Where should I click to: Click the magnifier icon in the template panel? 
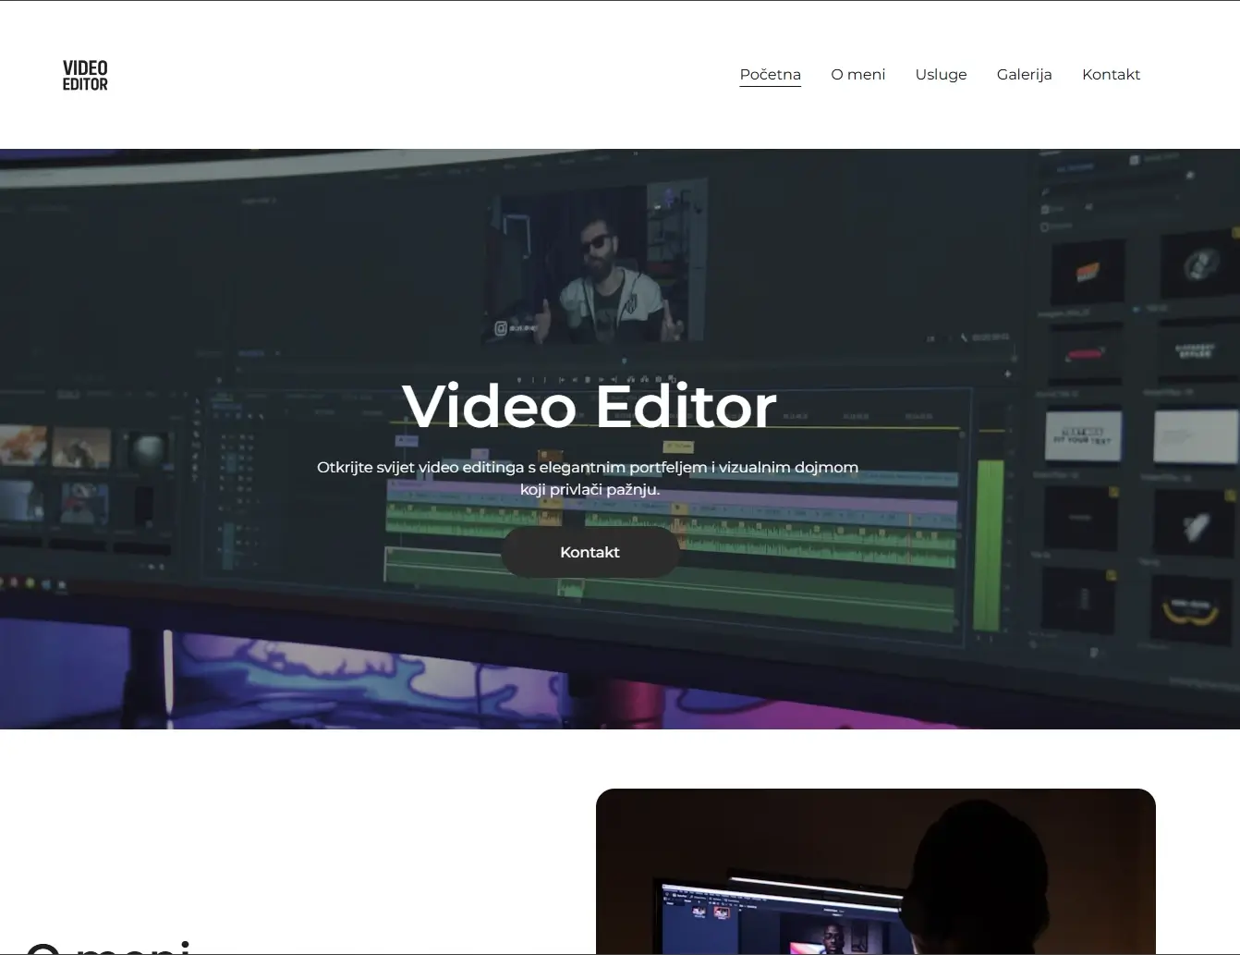1046,191
